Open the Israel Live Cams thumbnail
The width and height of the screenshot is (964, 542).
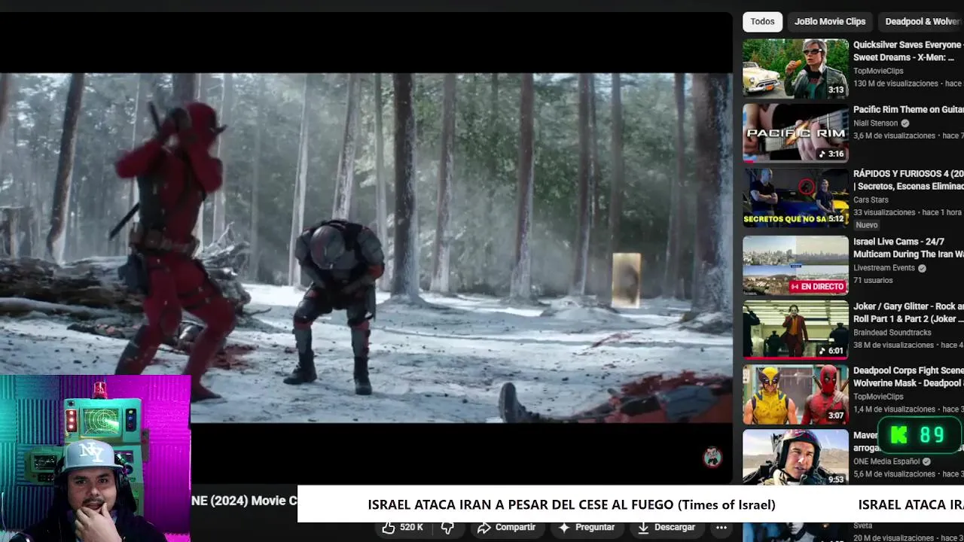(795, 266)
